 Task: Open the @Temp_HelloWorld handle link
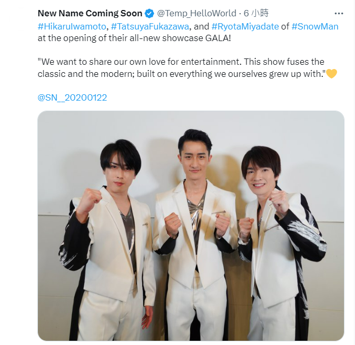196,13
